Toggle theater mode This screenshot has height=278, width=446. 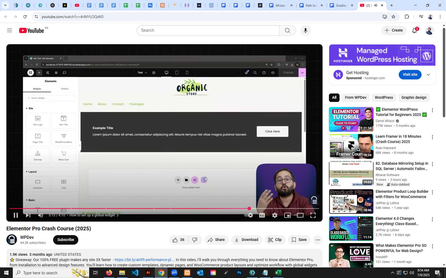pyautogui.click(x=300, y=215)
